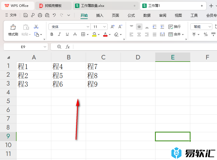This screenshot has height=160, width=217.
Task: Click the Clear eraser icon
Action: coord(116,34)
